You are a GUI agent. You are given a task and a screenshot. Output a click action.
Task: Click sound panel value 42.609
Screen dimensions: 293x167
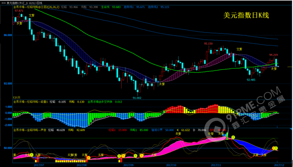click(x=80, y=130)
